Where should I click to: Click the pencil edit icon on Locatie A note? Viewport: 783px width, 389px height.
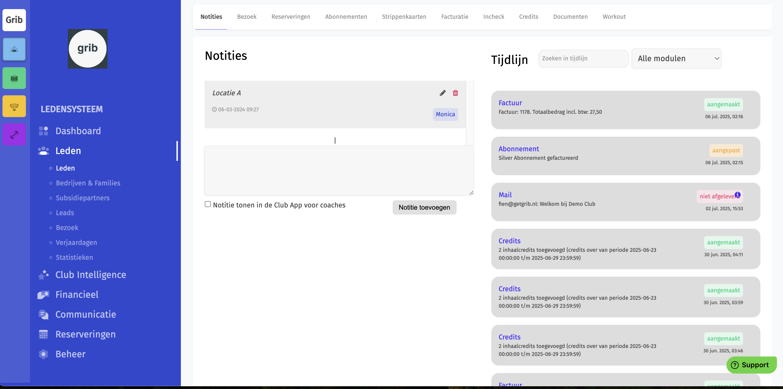(443, 93)
